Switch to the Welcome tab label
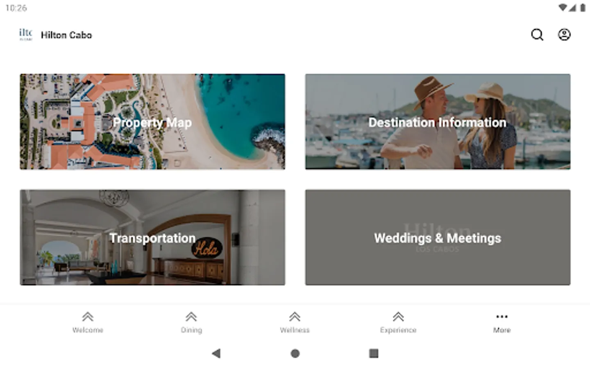 pos(88,330)
